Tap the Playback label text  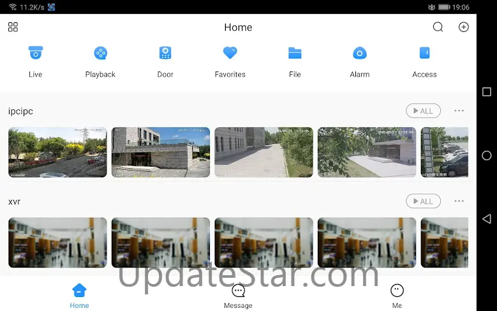100,75
